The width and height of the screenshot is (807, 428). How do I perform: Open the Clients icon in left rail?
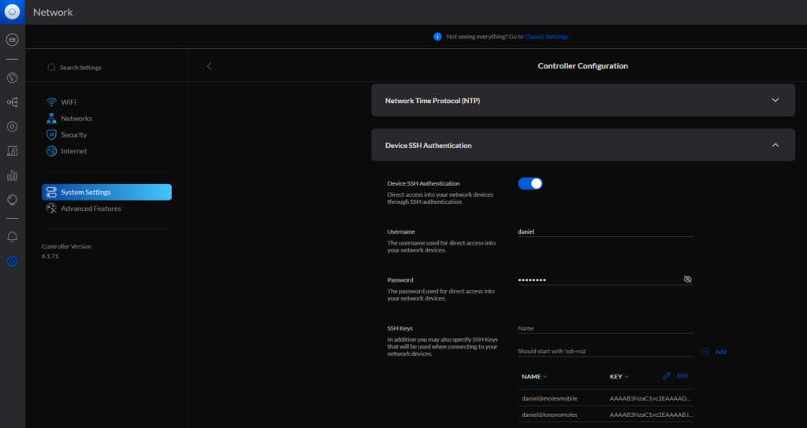coord(12,151)
